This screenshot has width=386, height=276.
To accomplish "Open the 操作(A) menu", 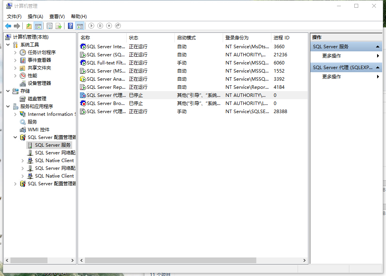I will 36,17.
